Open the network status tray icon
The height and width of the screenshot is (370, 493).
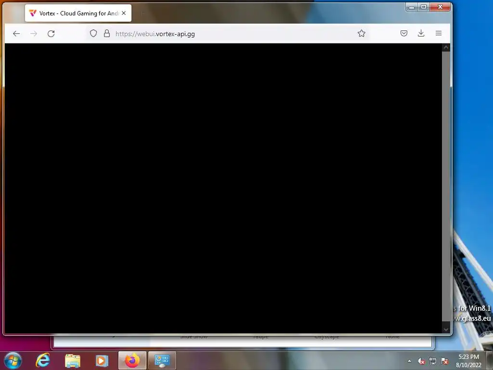433,361
